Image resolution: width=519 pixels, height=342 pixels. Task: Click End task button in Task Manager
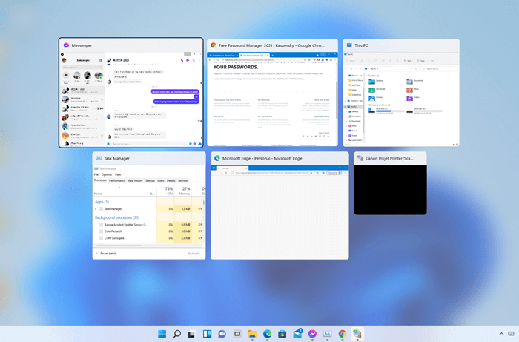click(x=194, y=254)
